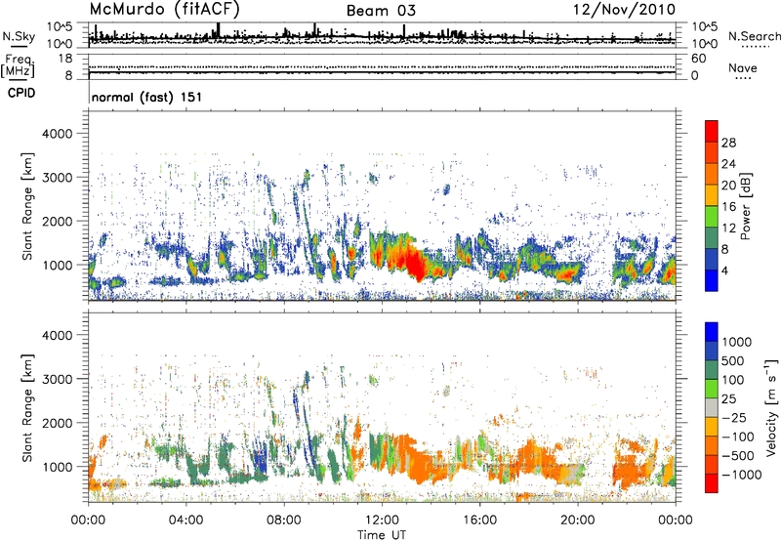
Task: Click the 3000 tick of the velocity panel
Action: (x=60, y=379)
